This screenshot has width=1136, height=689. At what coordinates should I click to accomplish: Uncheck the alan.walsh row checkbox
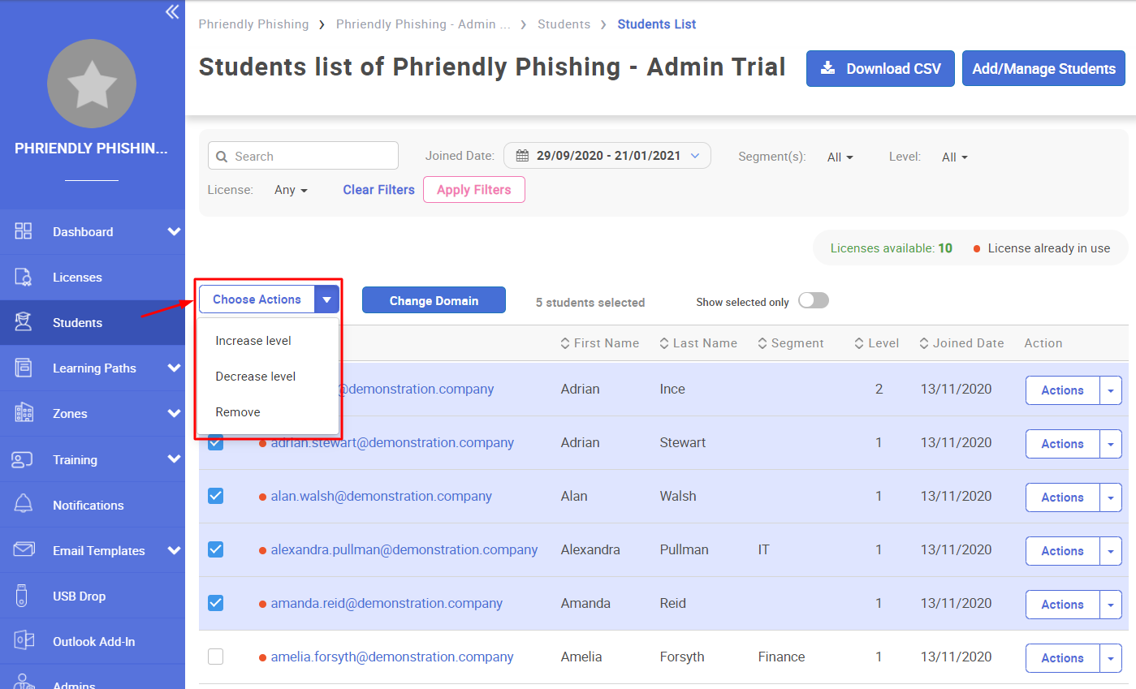(215, 496)
